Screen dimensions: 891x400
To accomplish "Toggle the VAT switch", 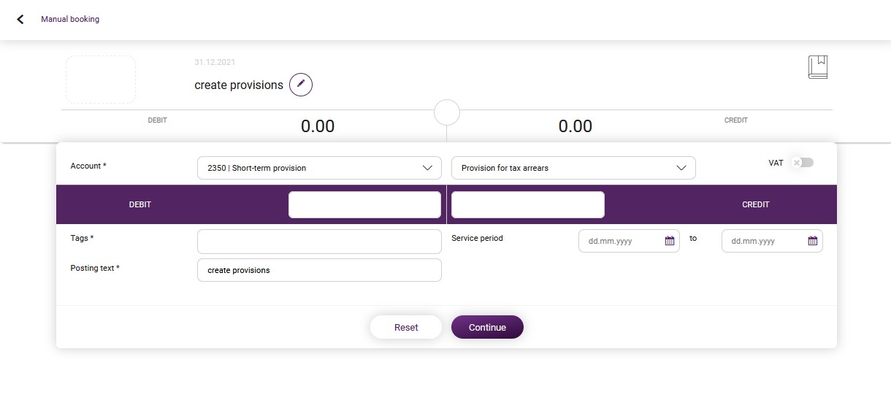I will (x=802, y=163).
